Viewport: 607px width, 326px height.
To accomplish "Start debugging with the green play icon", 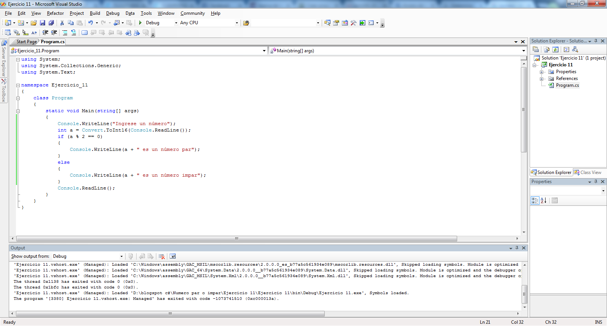I will (x=140, y=23).
